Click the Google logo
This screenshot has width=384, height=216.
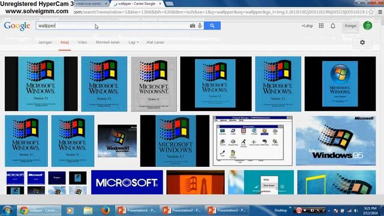tap(17, 26)
